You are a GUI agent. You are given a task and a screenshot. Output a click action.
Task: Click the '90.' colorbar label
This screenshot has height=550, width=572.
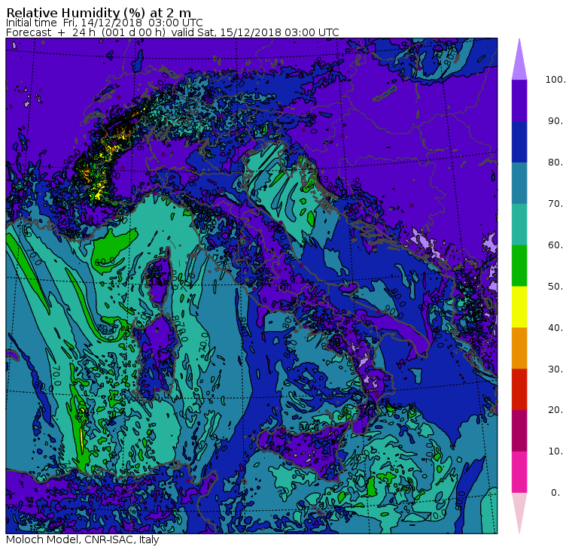pos(555,120)
